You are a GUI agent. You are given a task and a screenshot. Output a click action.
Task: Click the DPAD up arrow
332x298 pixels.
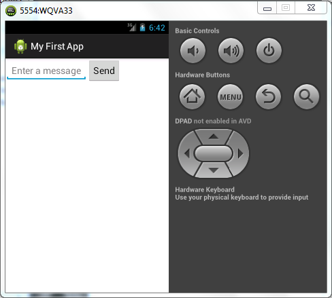pos(214,136)
